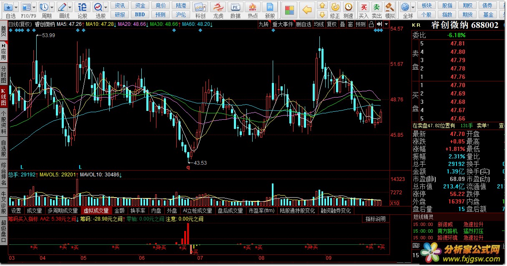Toggle the 均线 moving average display
The width and height of the screenshot is (507, 266).
[x=319, y=24]
